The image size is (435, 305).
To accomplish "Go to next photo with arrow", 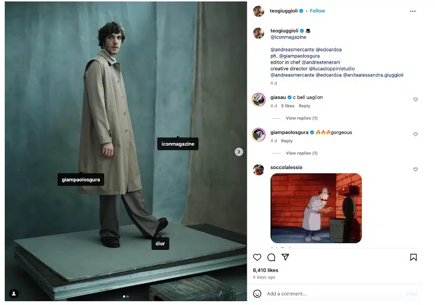I will click(x=239, y=152).
